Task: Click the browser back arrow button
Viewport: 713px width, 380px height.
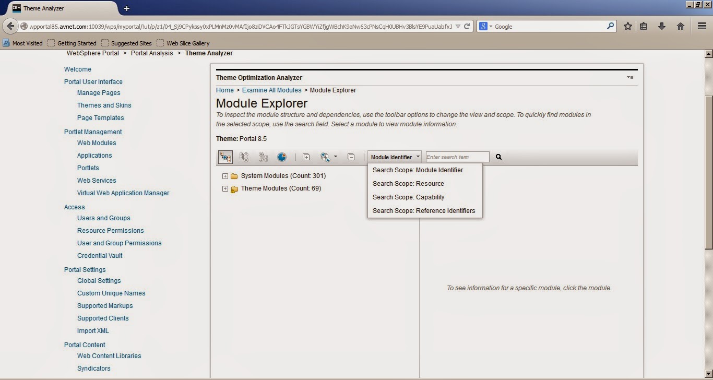Action: pos(10,26)
